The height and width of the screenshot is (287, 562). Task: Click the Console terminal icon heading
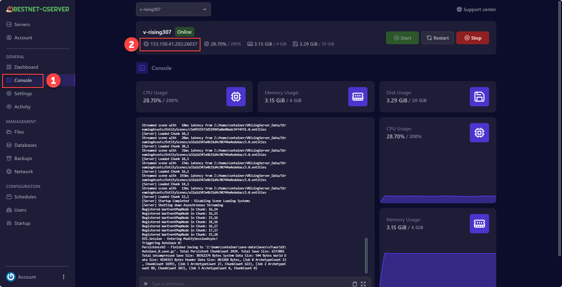(x=142, y=68)
